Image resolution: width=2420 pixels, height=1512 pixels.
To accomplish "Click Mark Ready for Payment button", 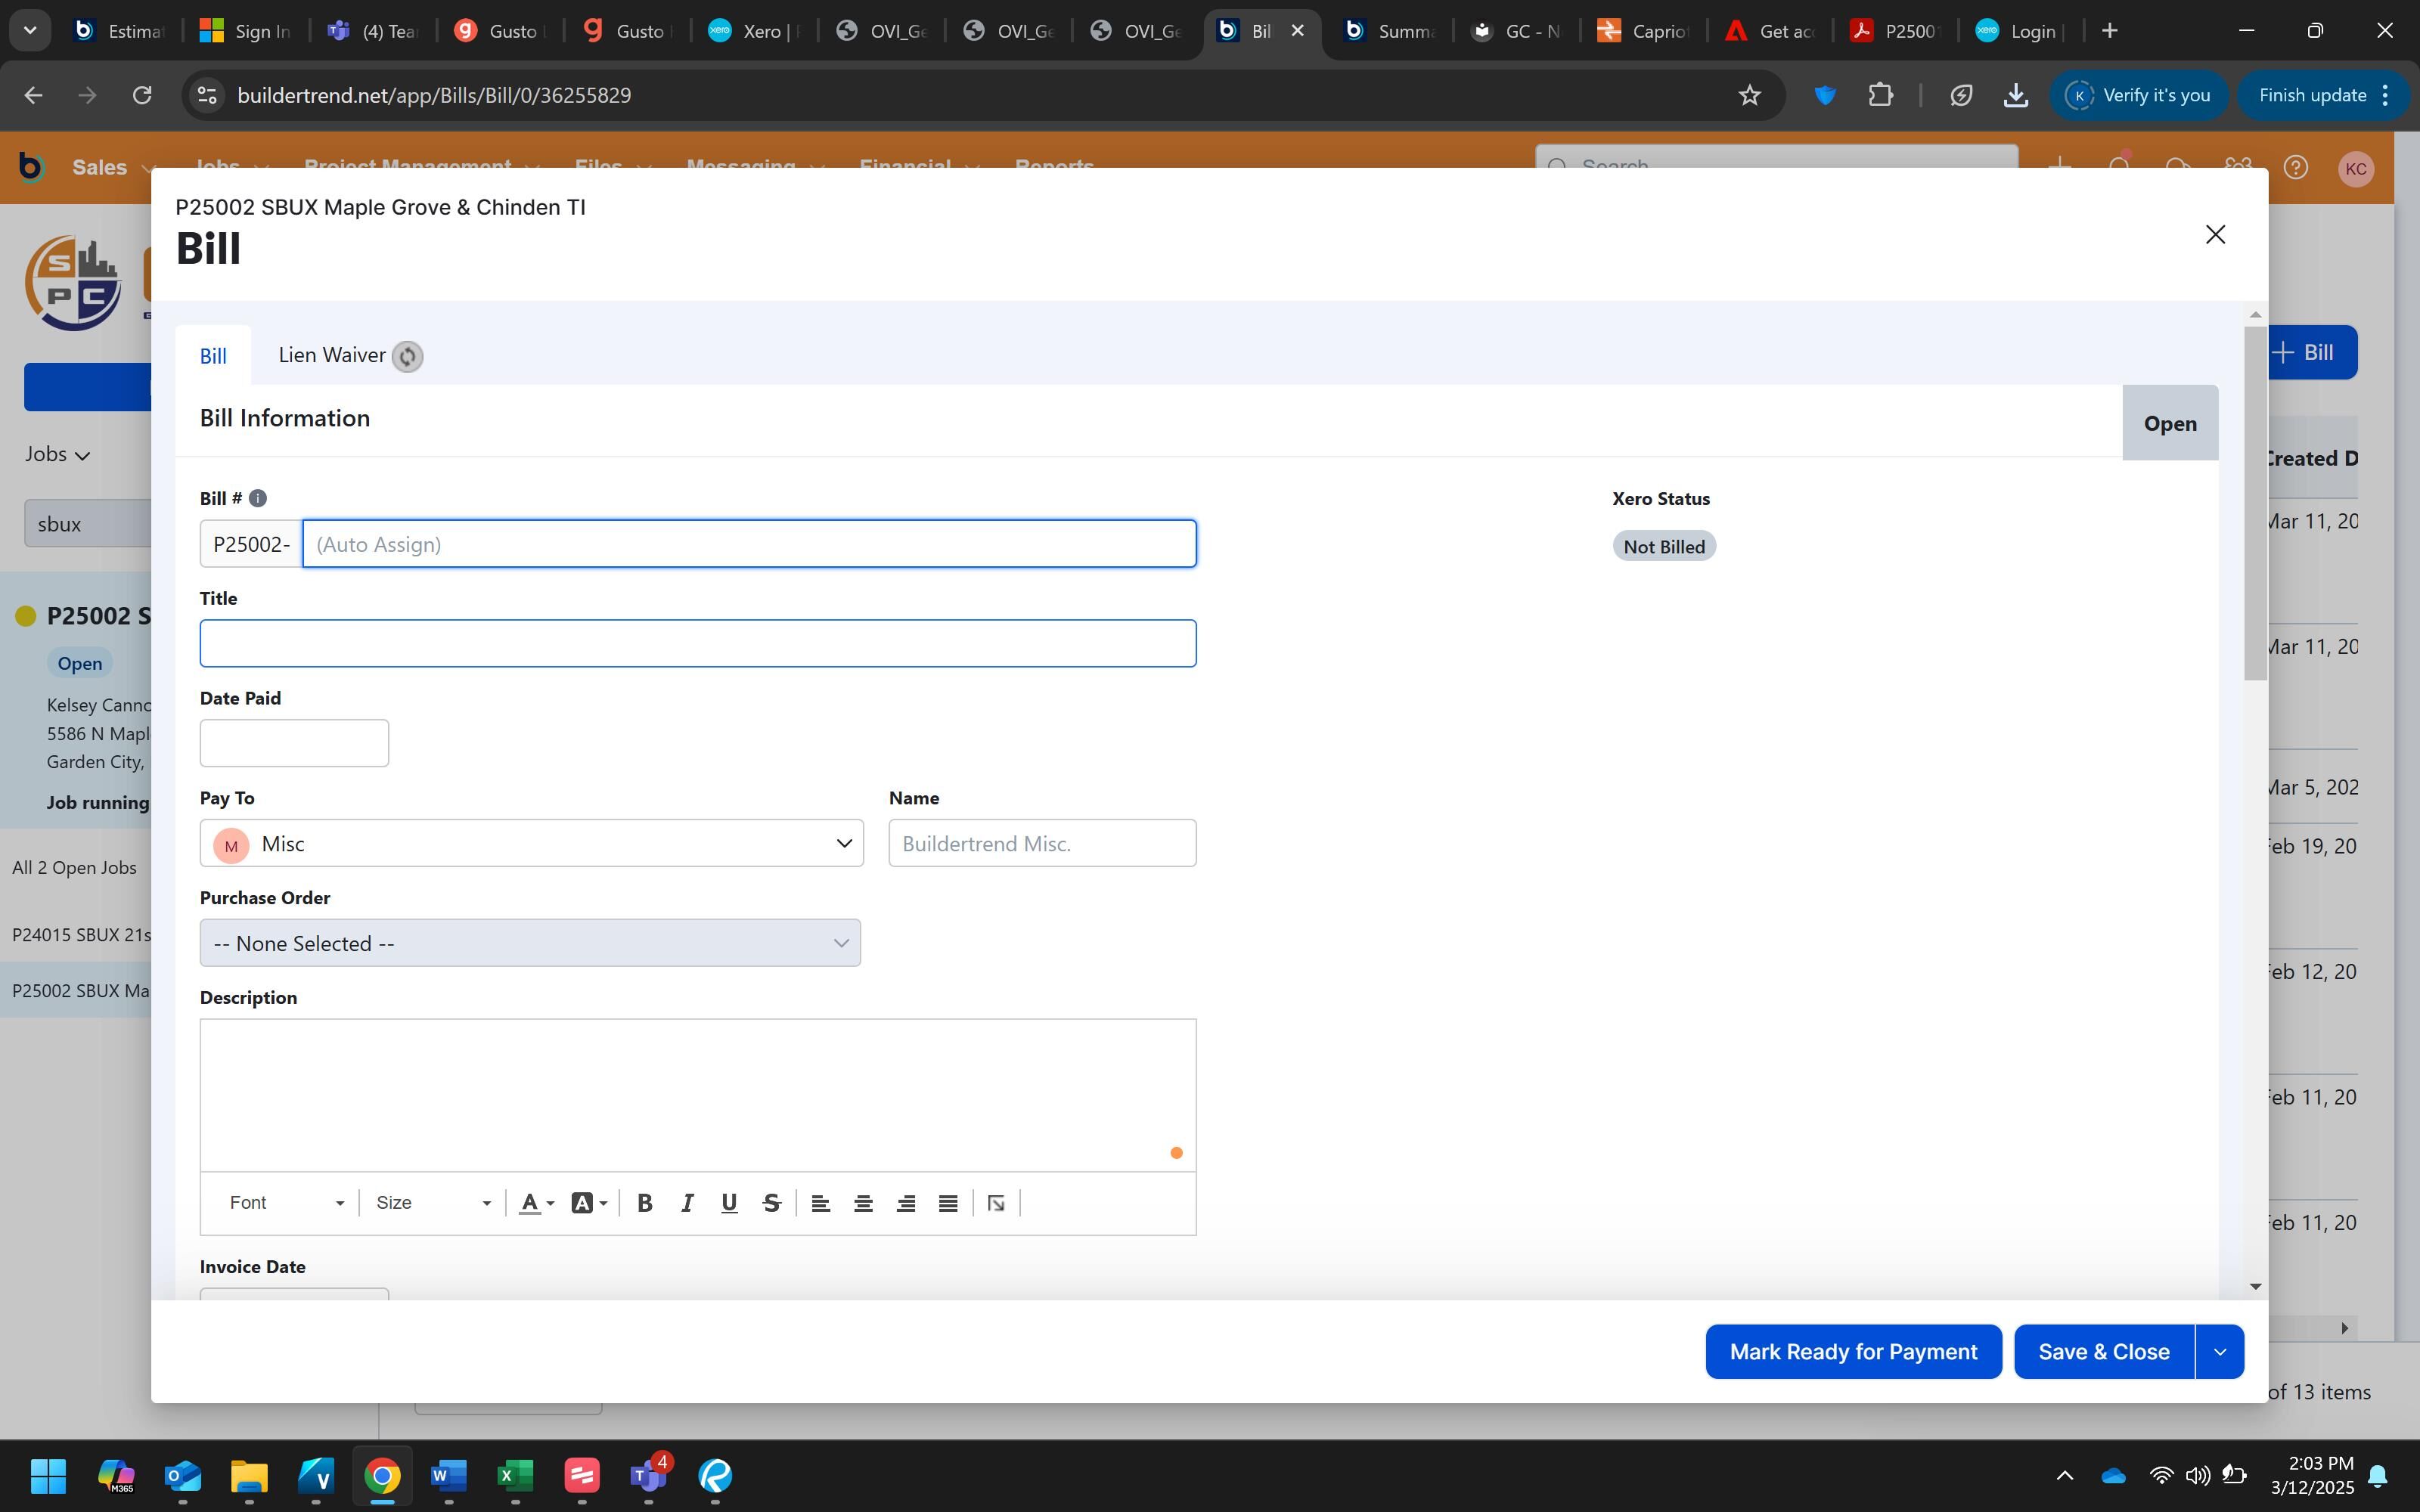I will [1853, 1352].
